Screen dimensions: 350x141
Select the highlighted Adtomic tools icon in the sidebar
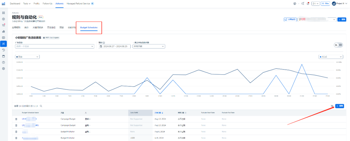tap(4, 44)
